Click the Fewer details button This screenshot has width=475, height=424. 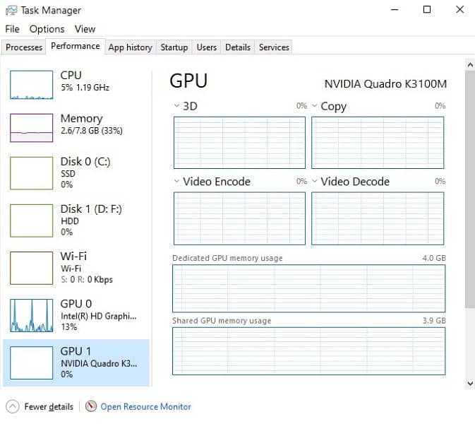tap(48, 406)
